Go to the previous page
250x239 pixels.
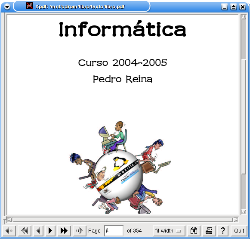[38, 230]
